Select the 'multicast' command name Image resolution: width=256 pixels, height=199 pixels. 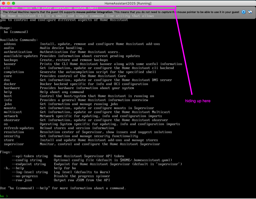point(13,112)
